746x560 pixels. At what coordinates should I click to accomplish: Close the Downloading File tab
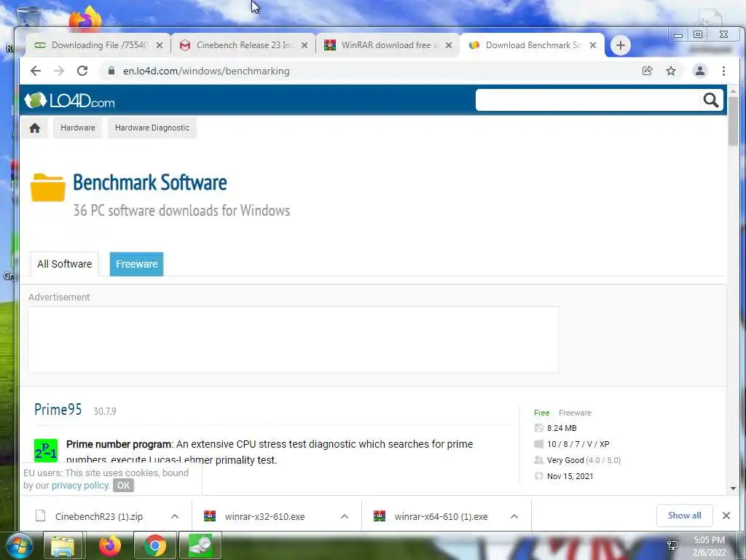tap(160, 45)
